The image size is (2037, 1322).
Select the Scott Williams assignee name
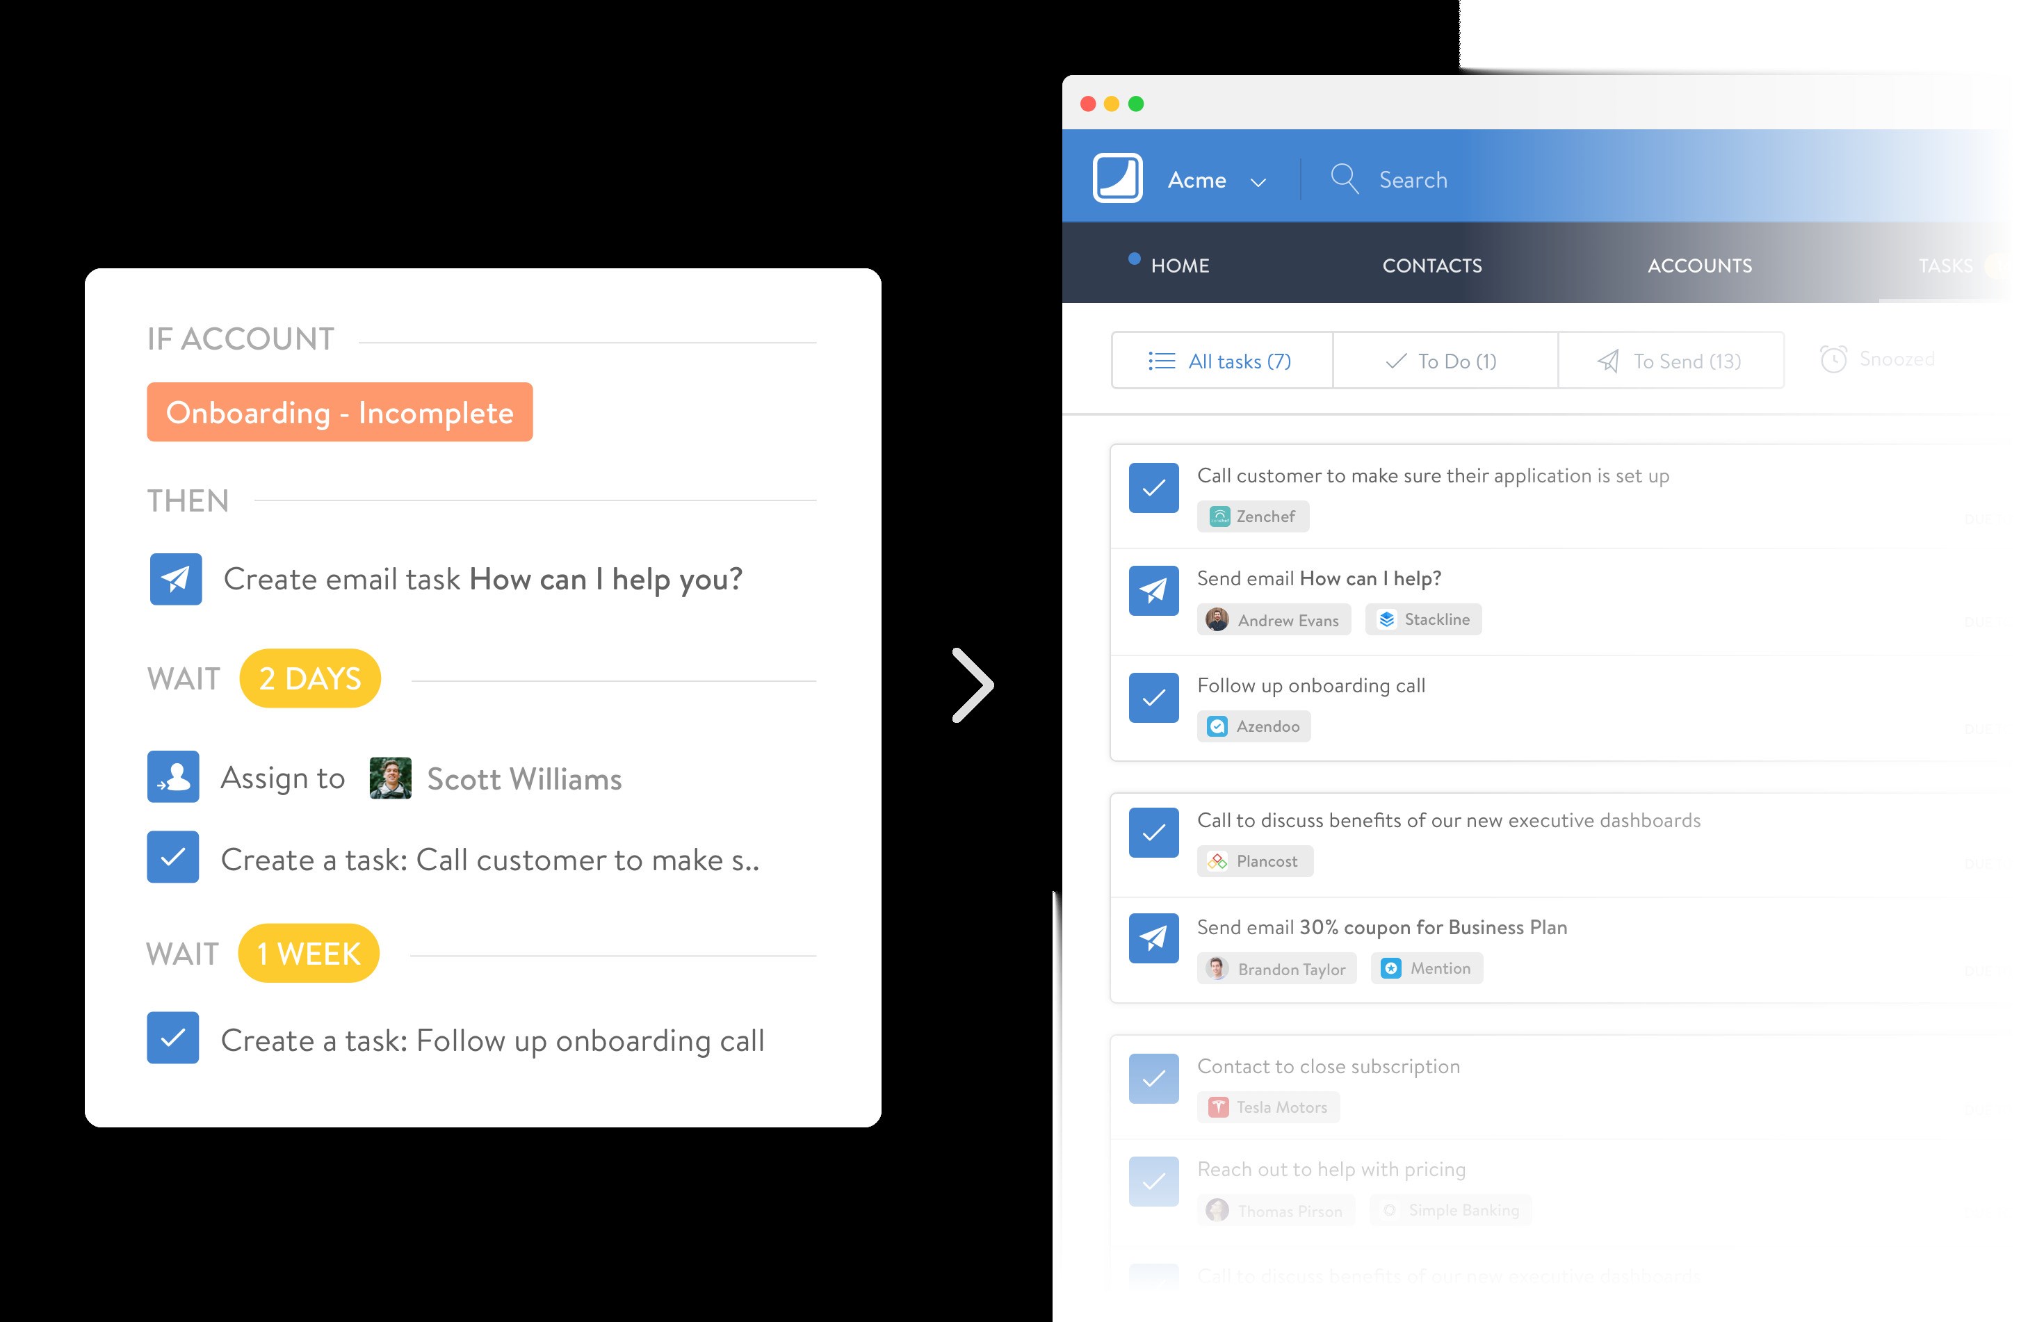[x=524, y=778]
